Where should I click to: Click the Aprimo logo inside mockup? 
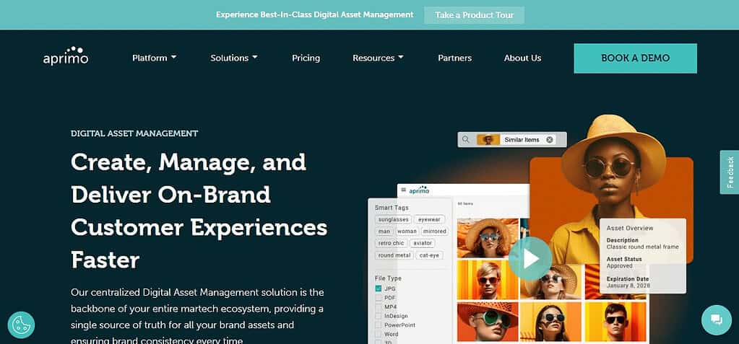(419, 190)
